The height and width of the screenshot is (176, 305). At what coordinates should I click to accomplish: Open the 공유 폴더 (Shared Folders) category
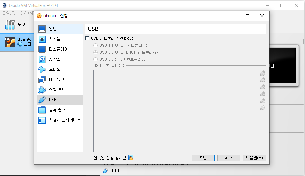click(60, 110)
